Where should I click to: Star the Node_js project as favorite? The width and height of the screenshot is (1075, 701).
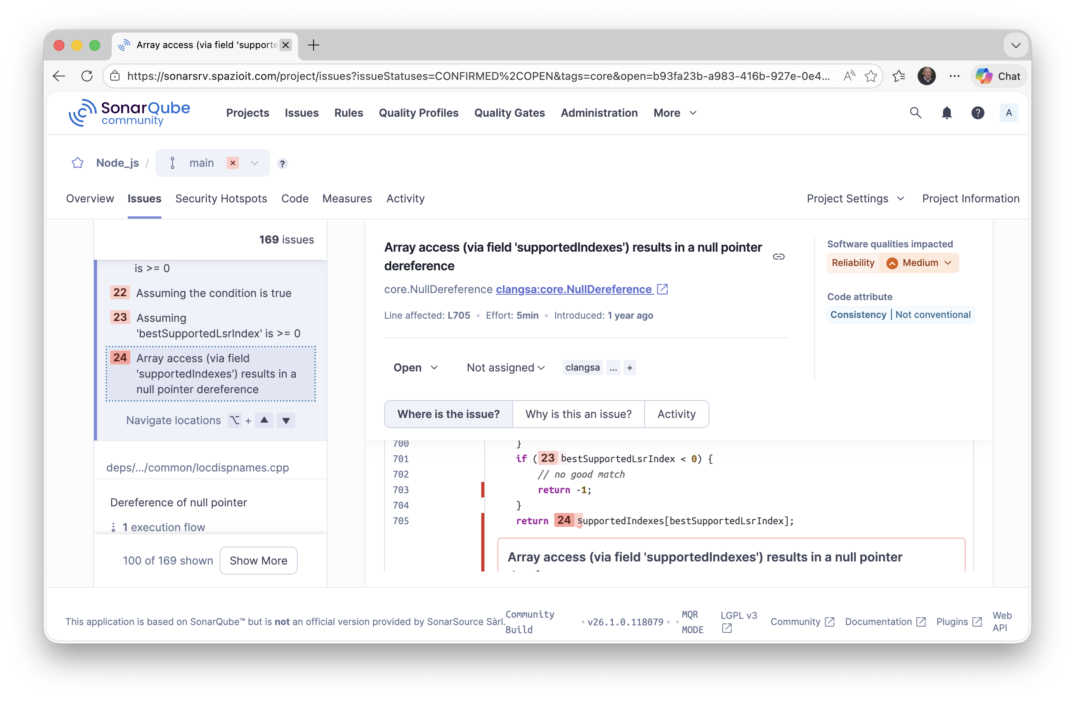click(x=77, y=163)
